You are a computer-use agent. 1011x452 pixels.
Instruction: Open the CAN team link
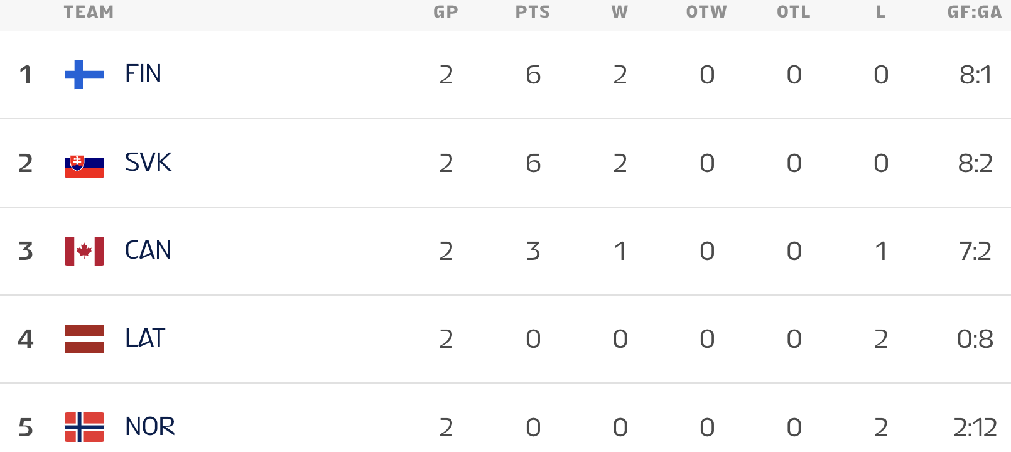pos(148,250)
